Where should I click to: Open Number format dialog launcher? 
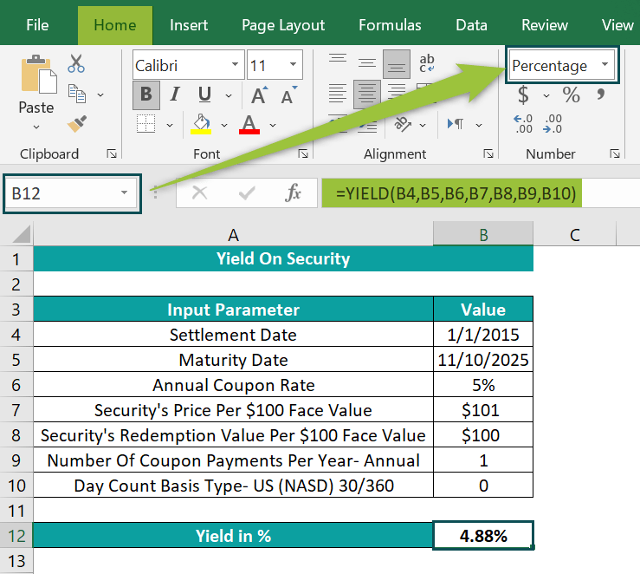point(615,153)
